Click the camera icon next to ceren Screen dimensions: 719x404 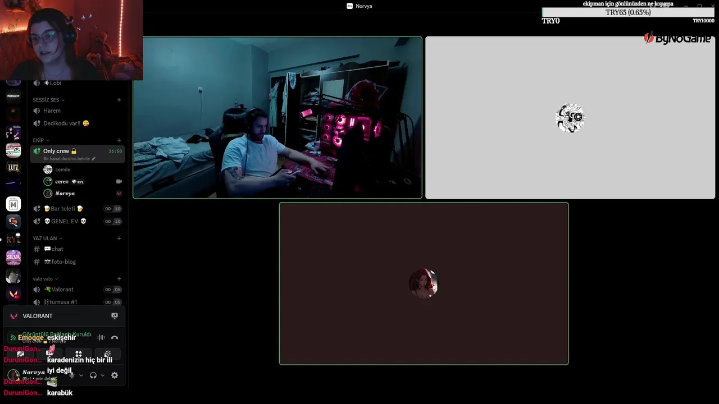point(119,181)
